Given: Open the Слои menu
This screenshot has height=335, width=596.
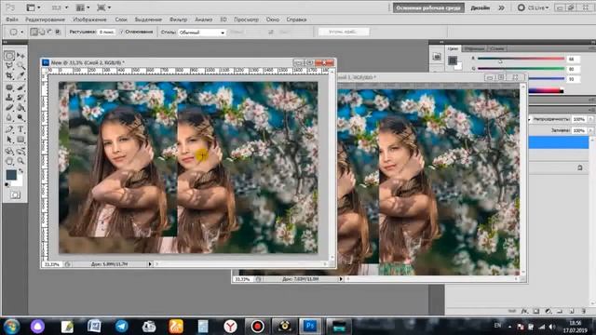Looking at the screenshot, I should pos(121,20).
